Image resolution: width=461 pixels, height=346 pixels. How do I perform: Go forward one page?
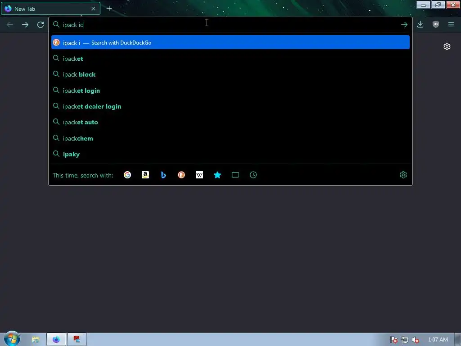pyautogui.click(x=25, y=25)
